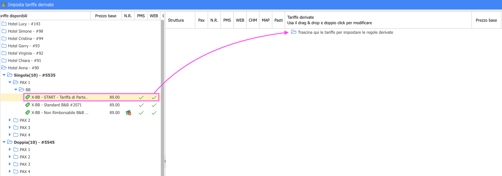
Task: Click the open folder icon of Hotel Anna #90
Action: [4, 68]
